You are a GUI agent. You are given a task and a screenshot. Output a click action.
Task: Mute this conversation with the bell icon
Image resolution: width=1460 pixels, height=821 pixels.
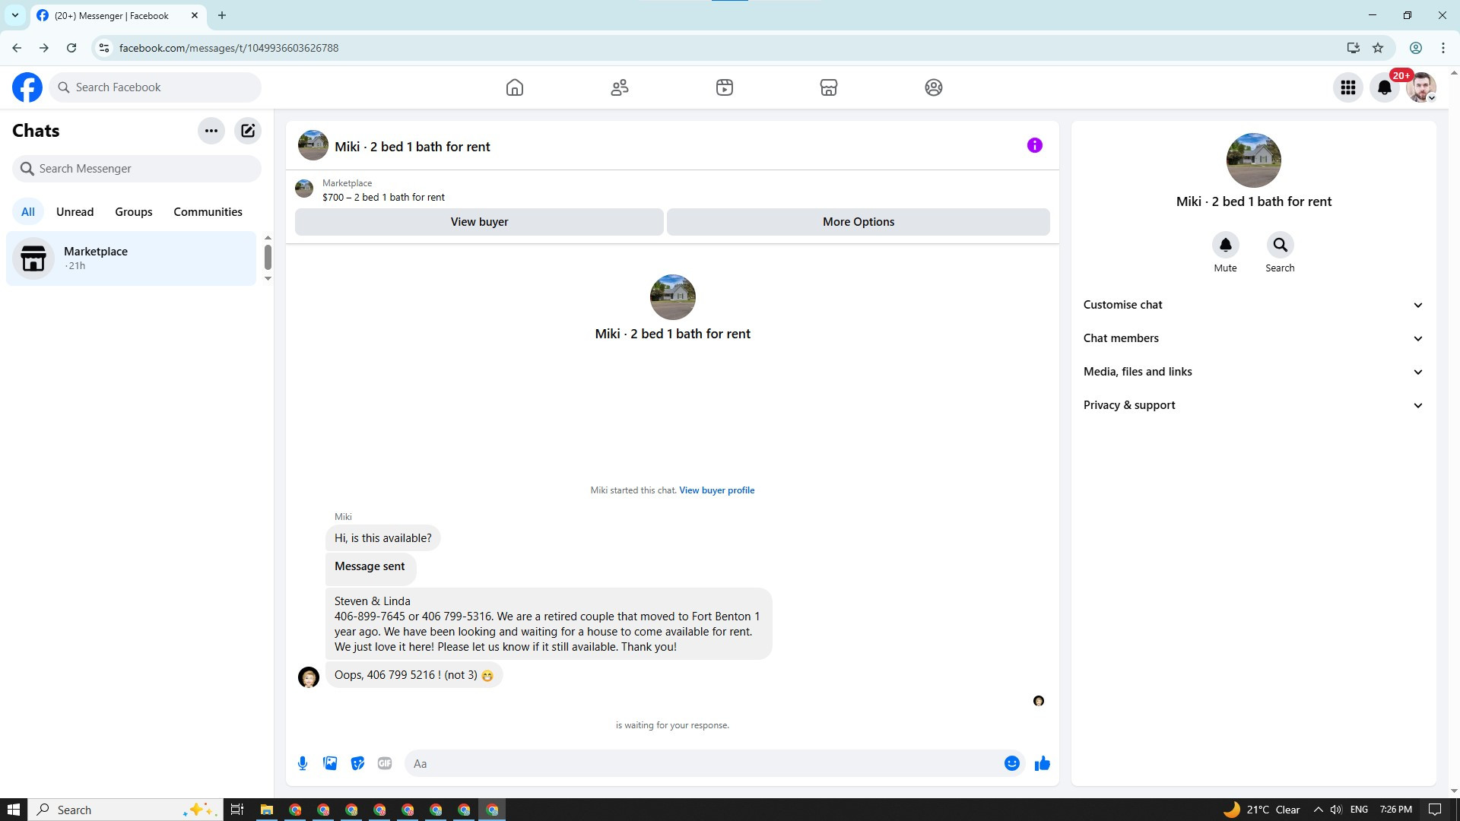pos(1225,245)
